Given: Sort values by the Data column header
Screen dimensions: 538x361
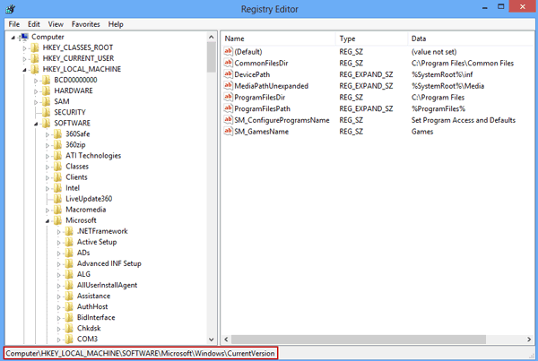Looking at the screenshot, I should 471,39.
